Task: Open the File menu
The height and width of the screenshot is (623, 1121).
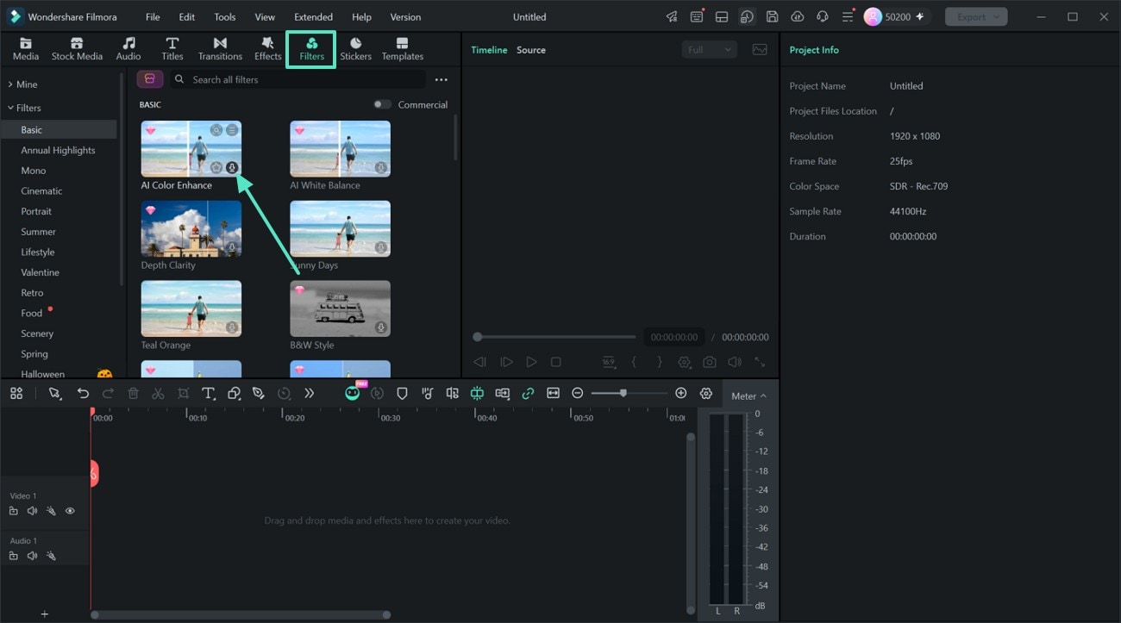Action: 153,16
